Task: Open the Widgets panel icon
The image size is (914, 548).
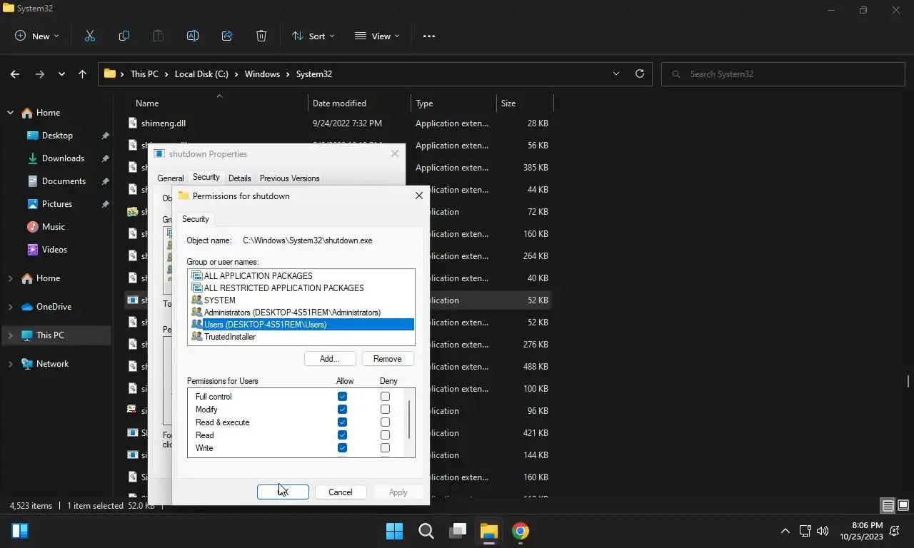Action: point(20,531)
